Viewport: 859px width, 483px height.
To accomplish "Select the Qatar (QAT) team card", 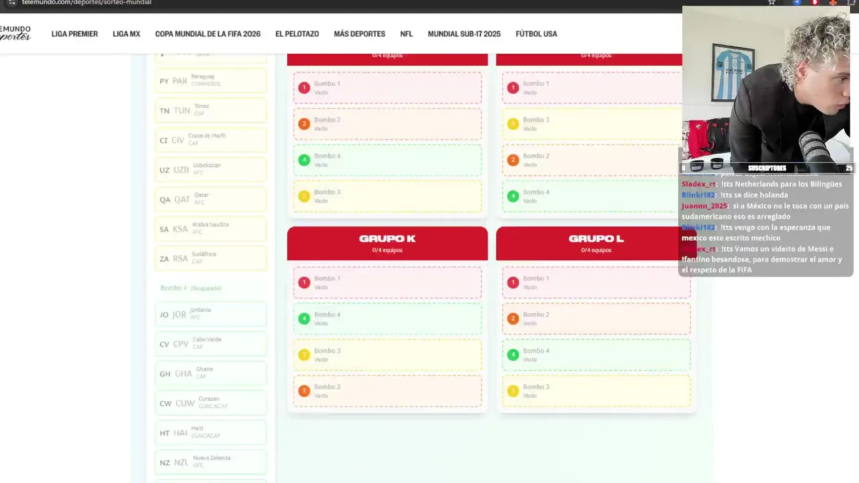I will (x=211, y=199).
